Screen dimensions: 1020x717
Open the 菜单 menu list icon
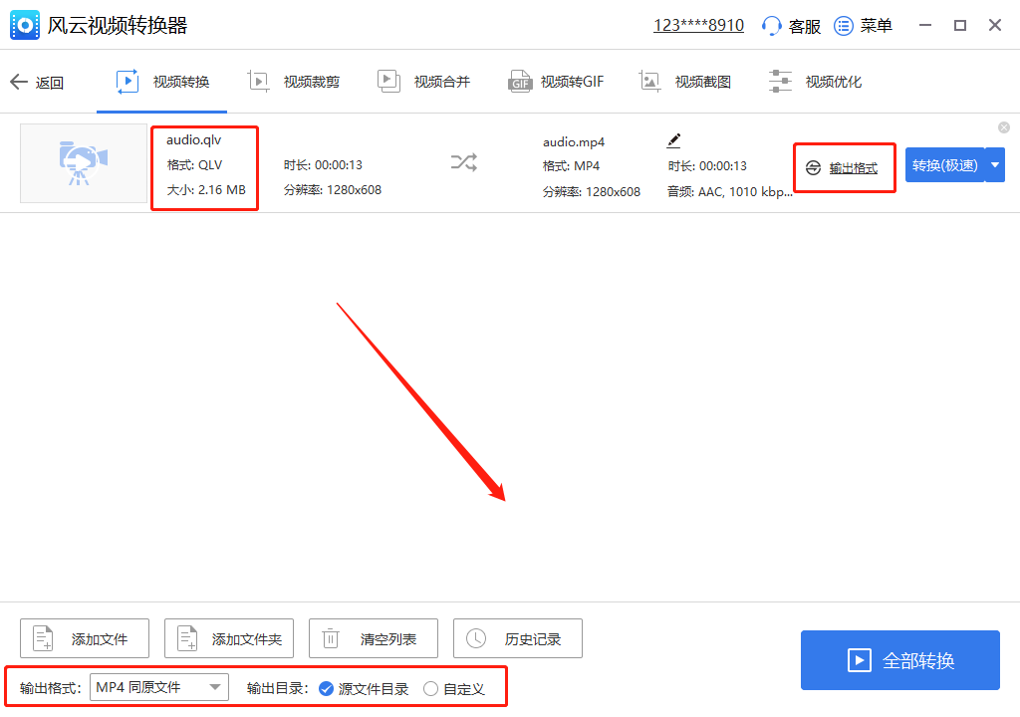coord(843,26)
